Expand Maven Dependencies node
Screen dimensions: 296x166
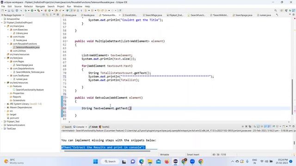click(x=5, y=107)
